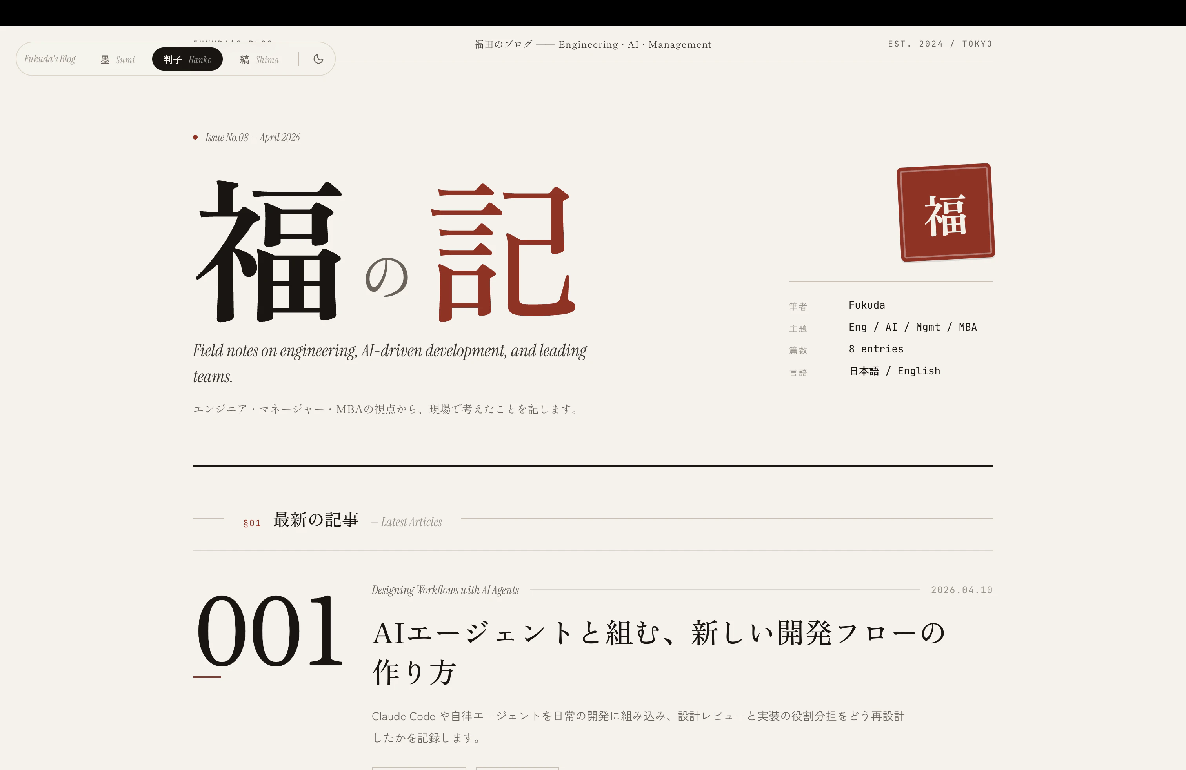
Task: Click the date 2026.04.10
Action: pos(961,590)
